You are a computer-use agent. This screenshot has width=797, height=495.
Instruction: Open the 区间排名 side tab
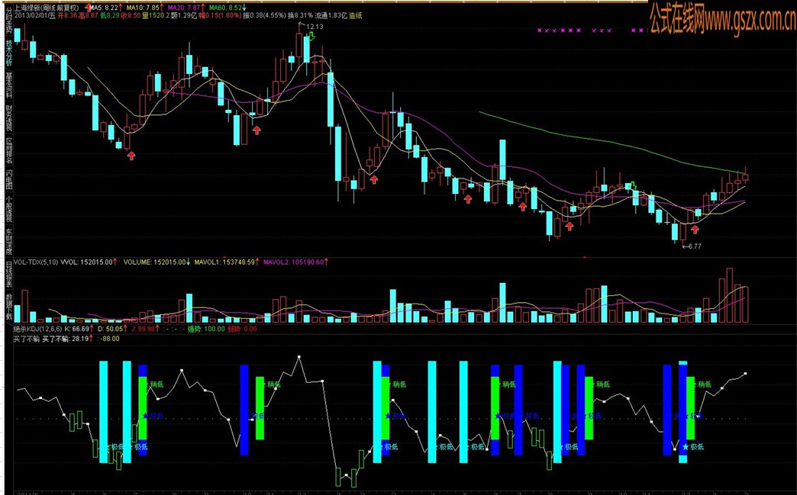(x=8, y=151)
